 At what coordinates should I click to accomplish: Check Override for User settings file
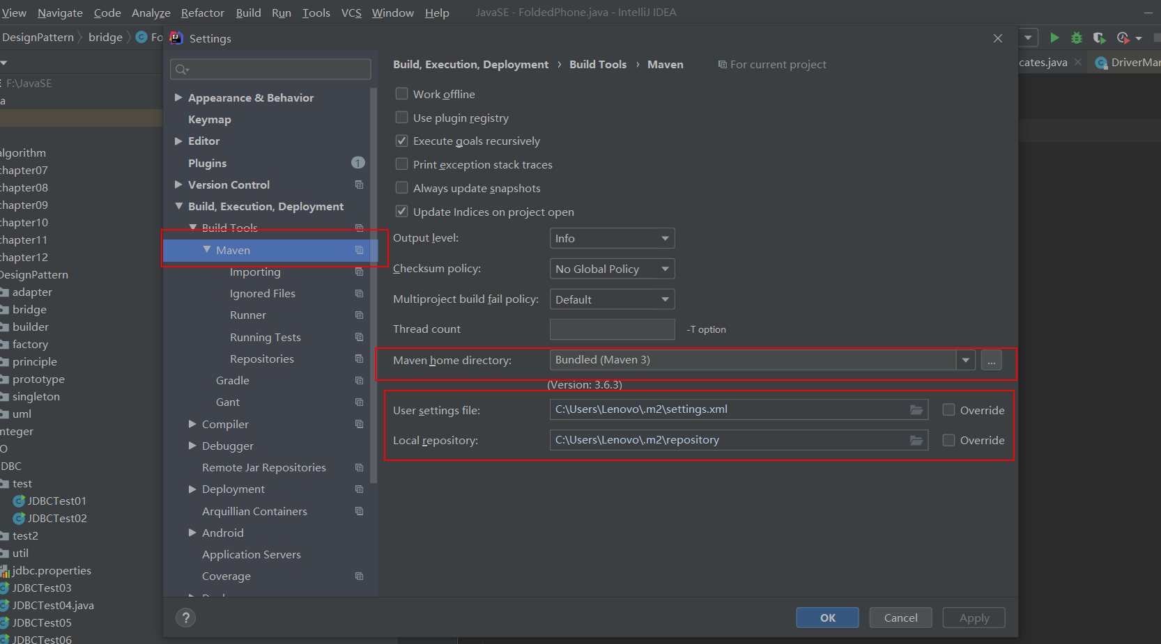[x=948, y=409]
